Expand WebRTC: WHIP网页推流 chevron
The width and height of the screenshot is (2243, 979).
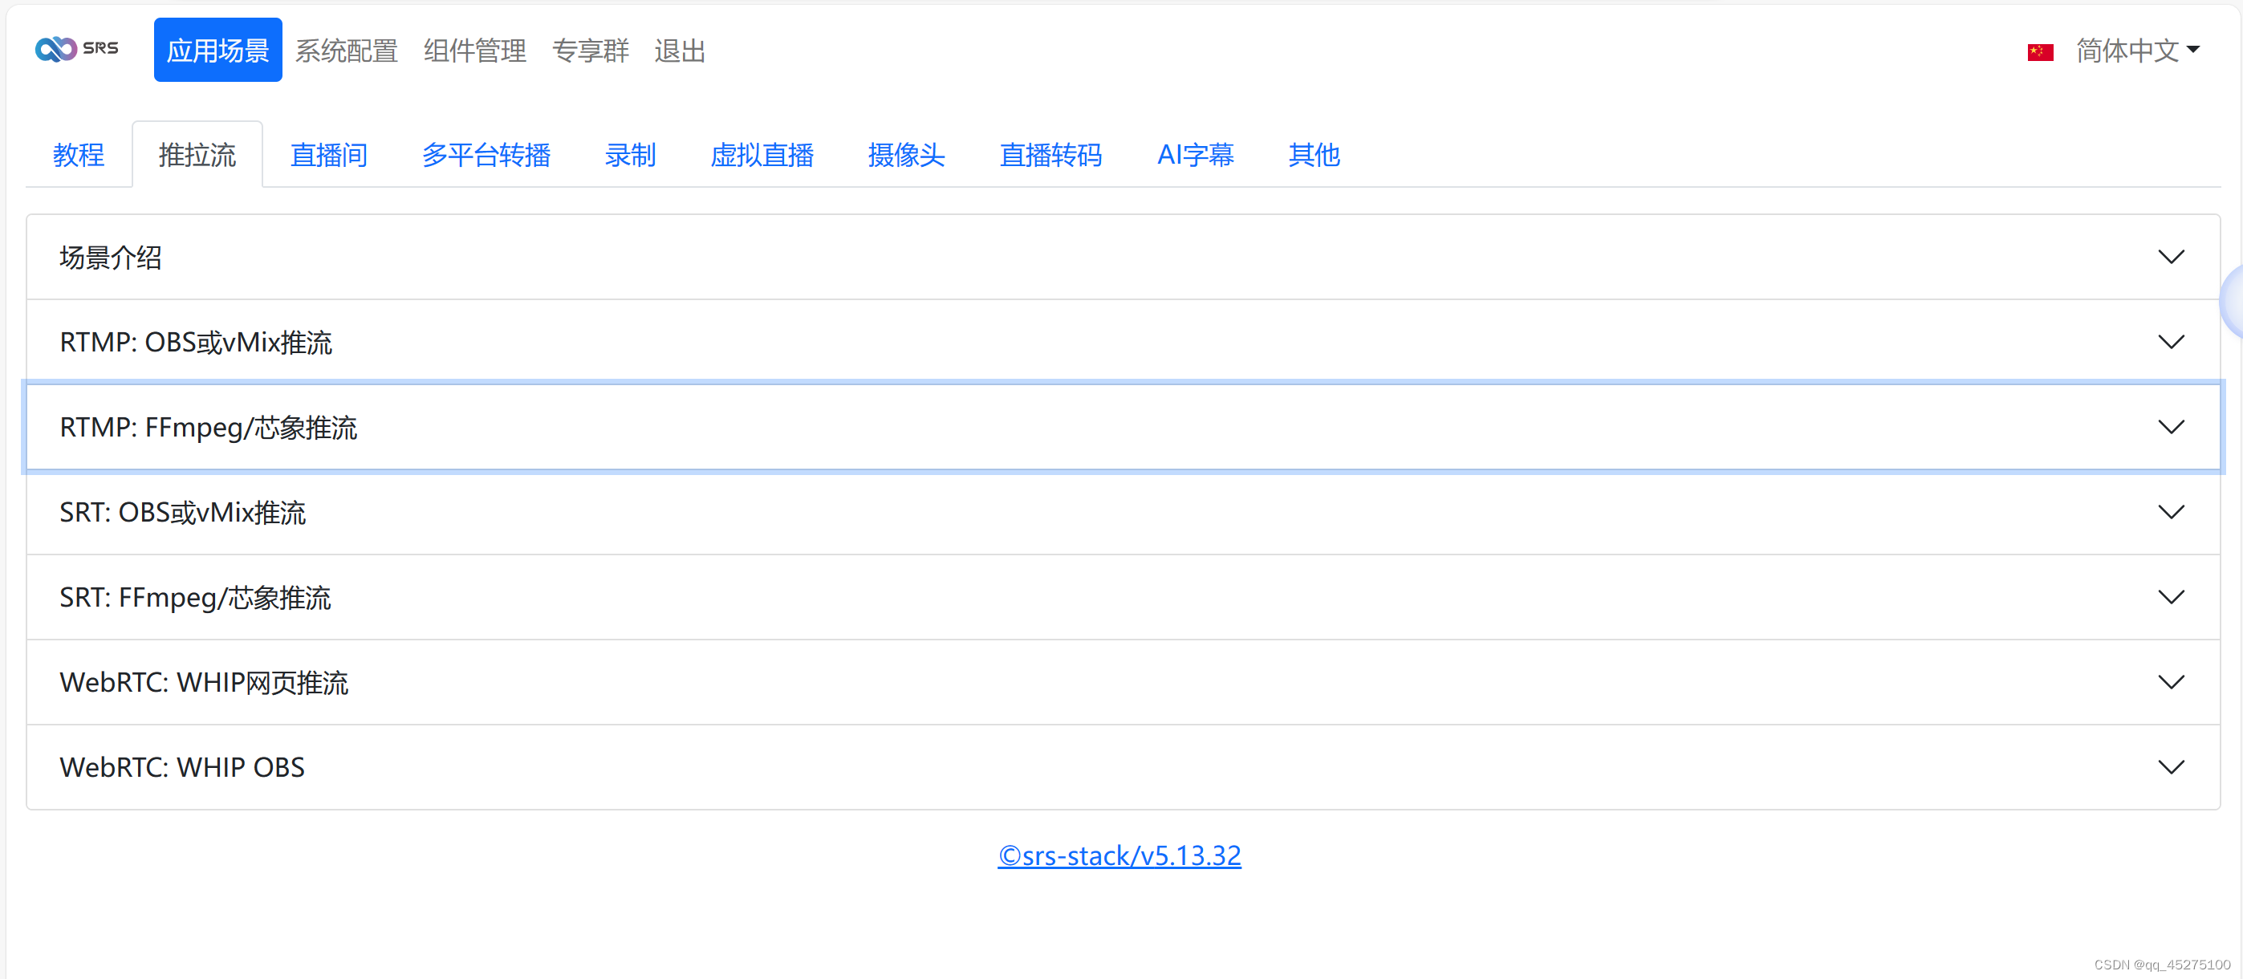[x=2172, y=682]
